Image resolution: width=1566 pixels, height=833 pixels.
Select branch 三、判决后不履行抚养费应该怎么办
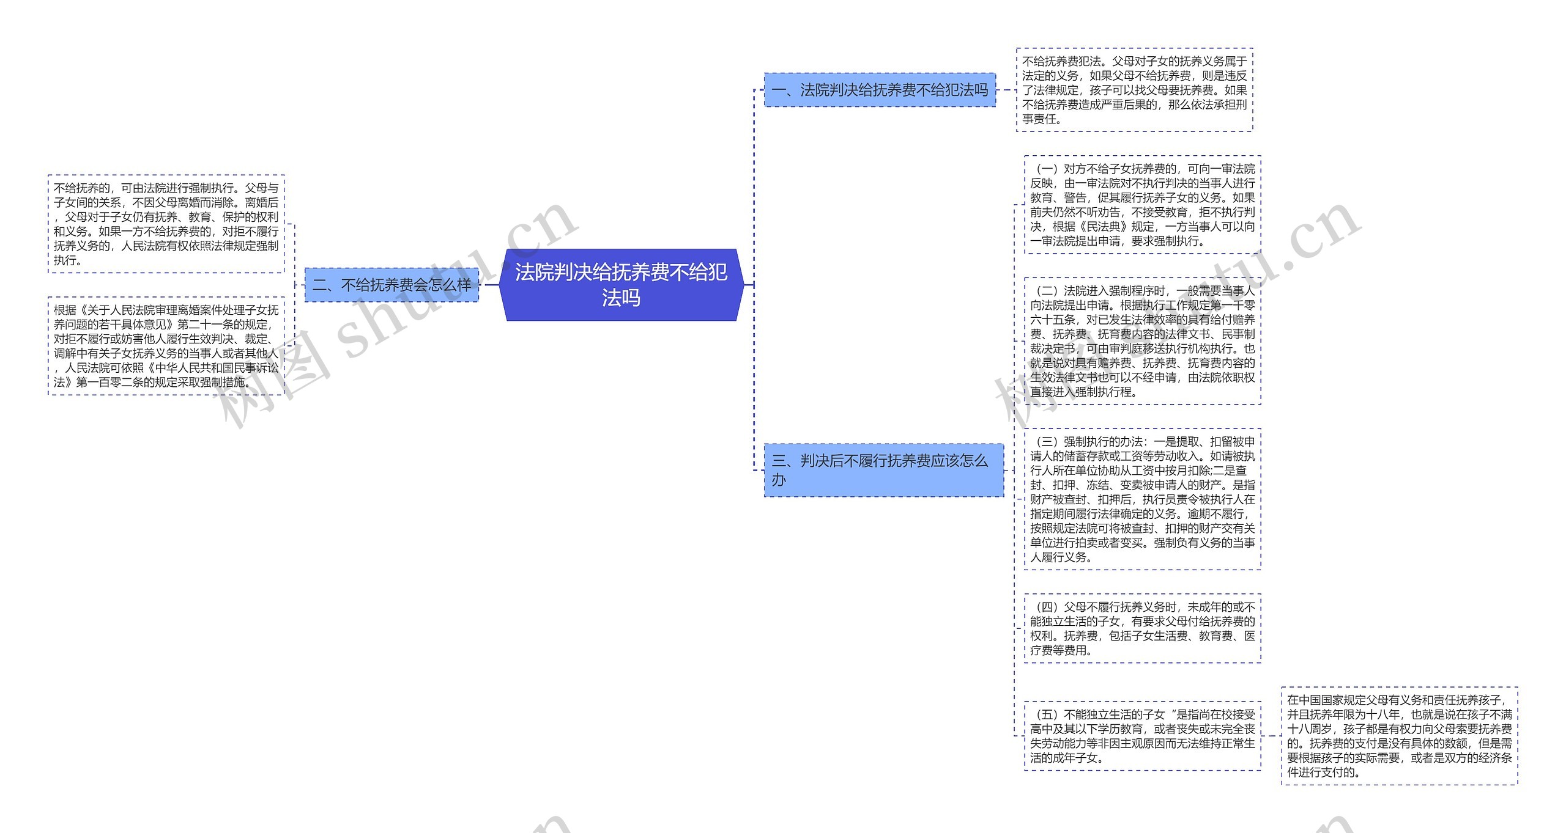(x=883, y=470)
